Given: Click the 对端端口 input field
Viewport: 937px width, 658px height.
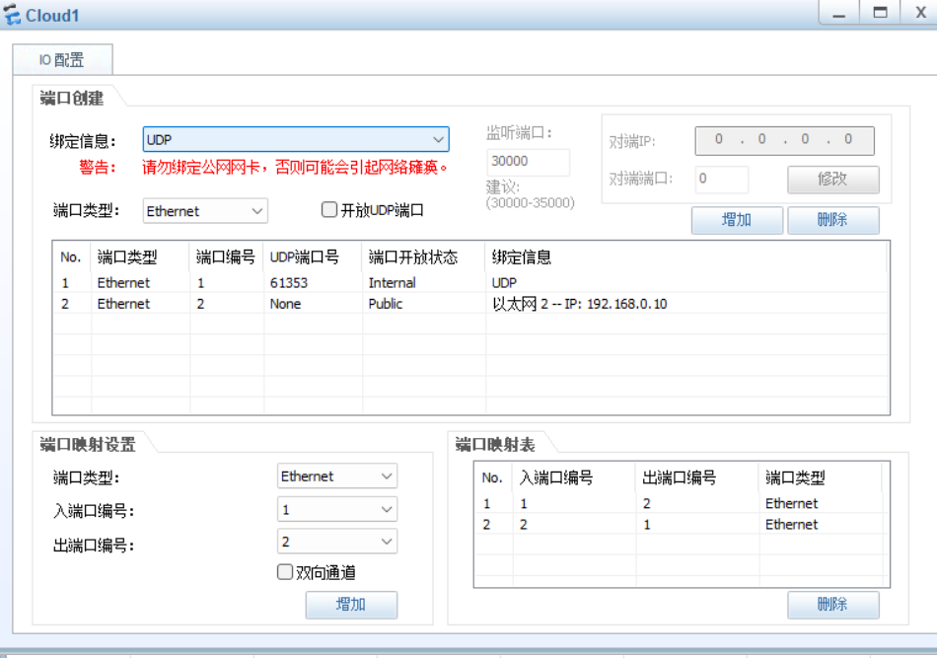Looking at the screenshot, I should [x=721, y=179].
